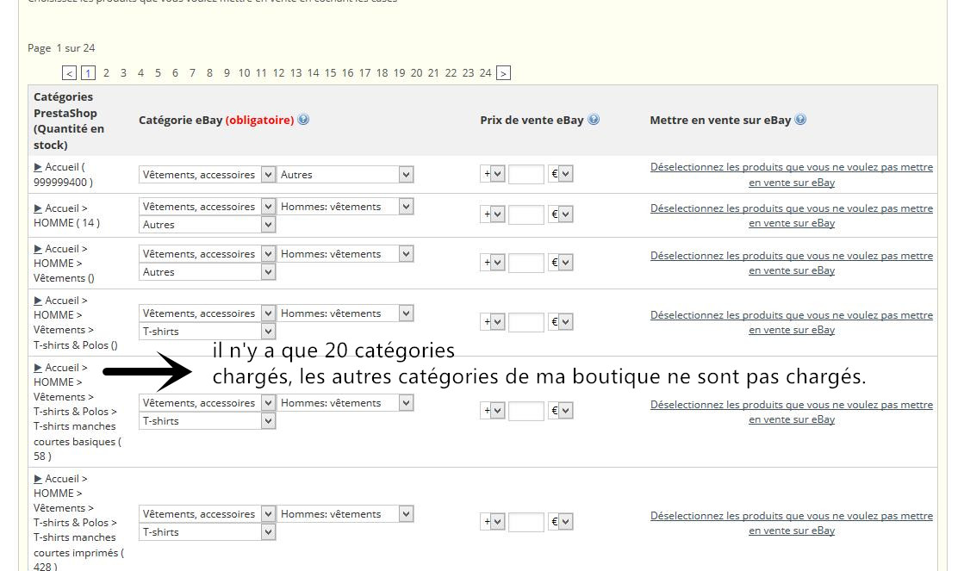Image resolution: width=964 pixels, height=571 pixels.
Task: Select page 1 in pagination
Action: coord(88,73)
